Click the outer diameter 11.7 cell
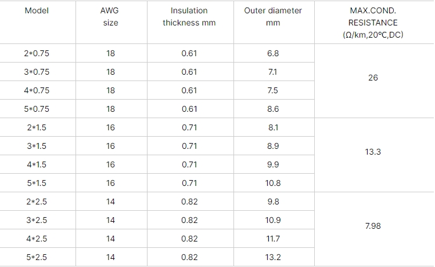 point(274,239)
